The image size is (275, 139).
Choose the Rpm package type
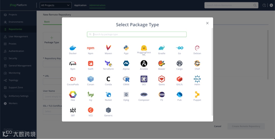(x=73, y=65)
